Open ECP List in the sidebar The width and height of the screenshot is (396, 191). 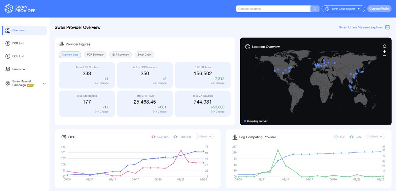(24, 56)
